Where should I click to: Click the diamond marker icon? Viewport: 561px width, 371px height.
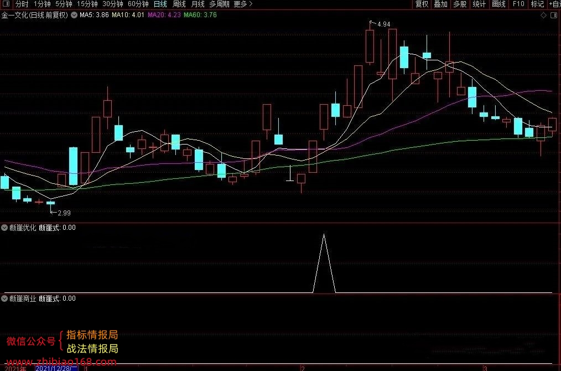(543, 15)
